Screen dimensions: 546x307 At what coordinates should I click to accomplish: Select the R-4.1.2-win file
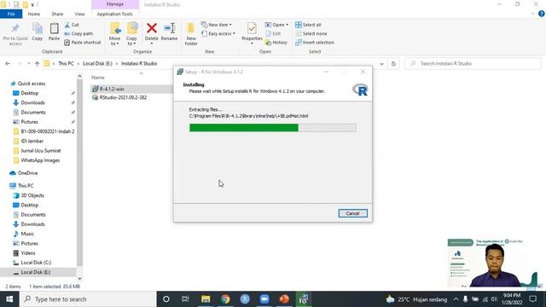tap(112, 89)
